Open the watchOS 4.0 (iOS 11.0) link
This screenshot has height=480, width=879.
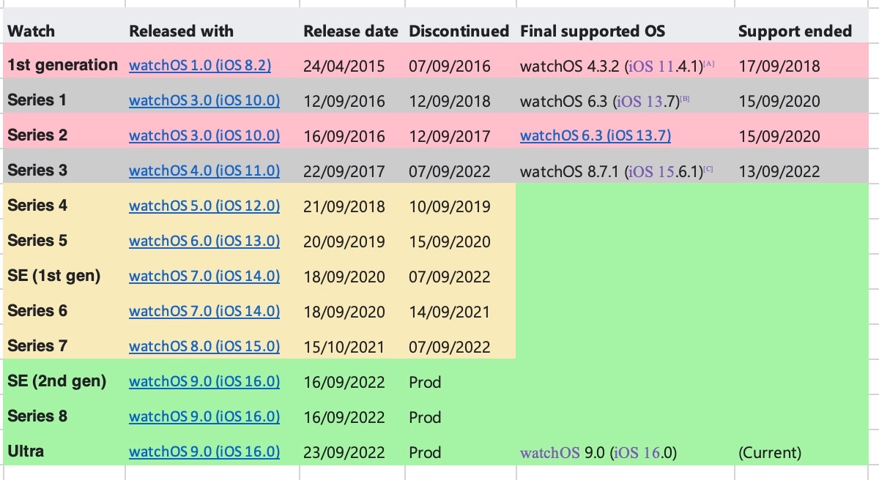[204, 170]
